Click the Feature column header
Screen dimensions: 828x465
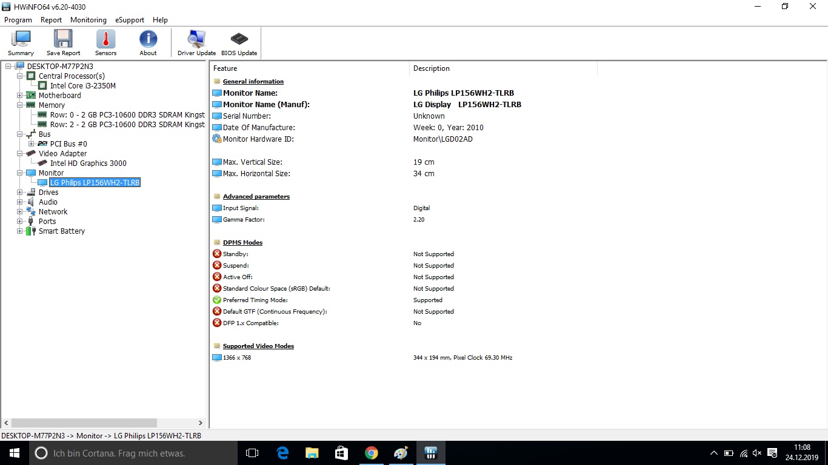click(309, 68)
